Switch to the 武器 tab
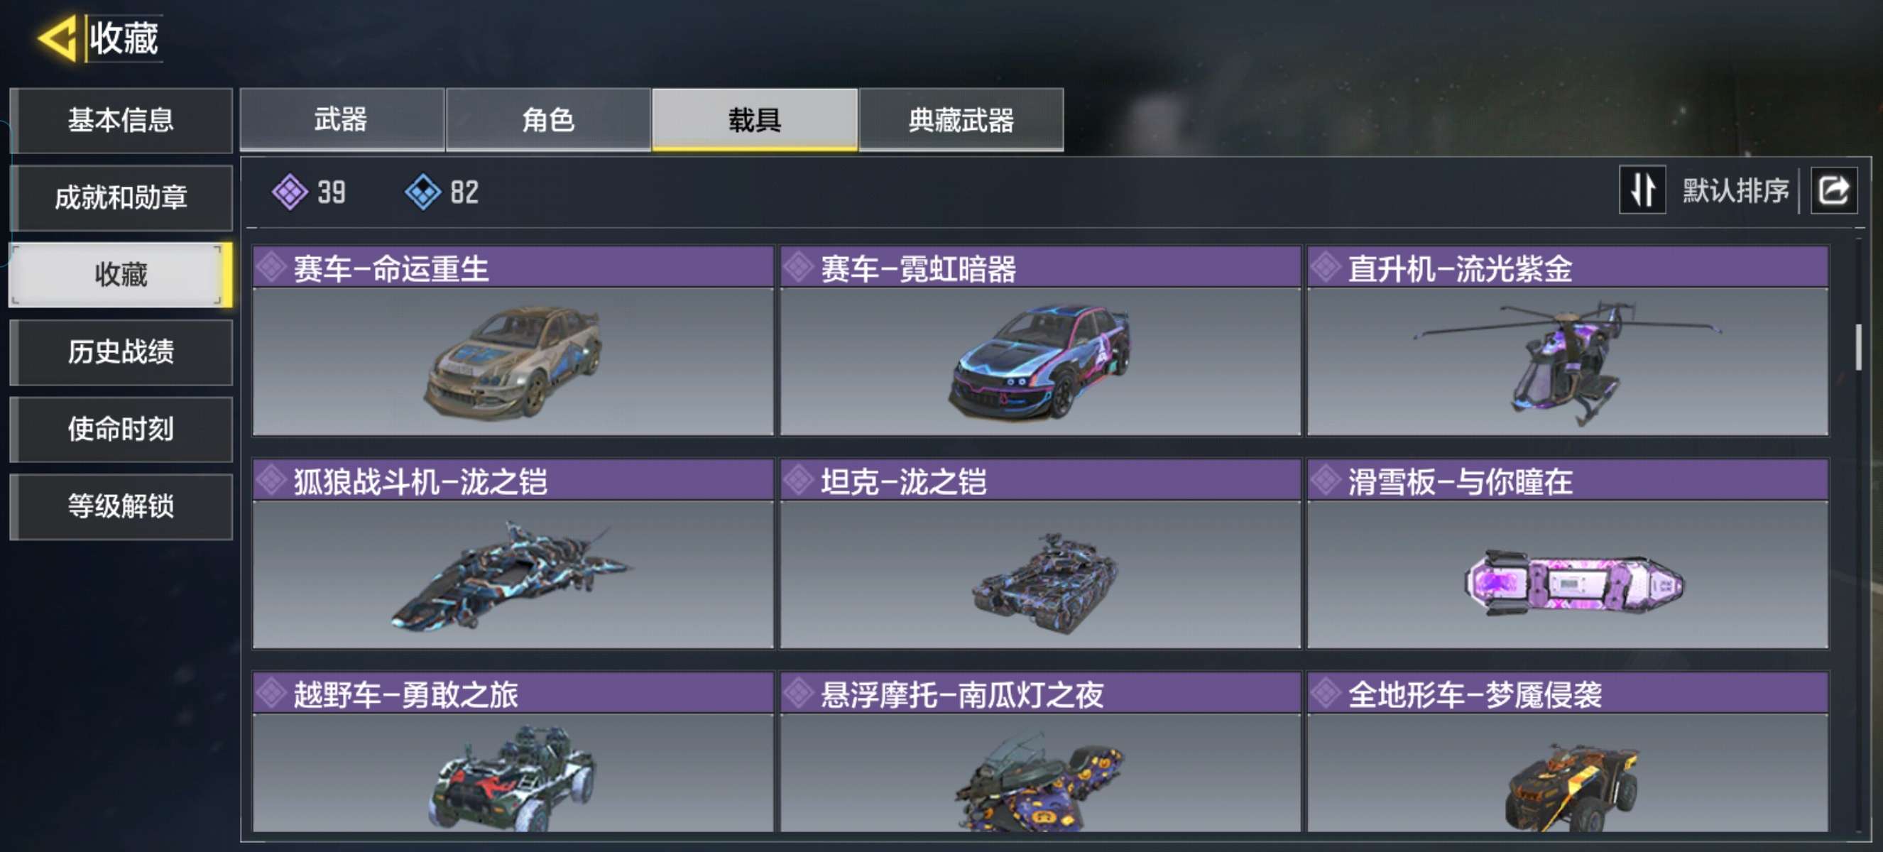The height and width of the screenshot is (852, 1883). point(342,120)
